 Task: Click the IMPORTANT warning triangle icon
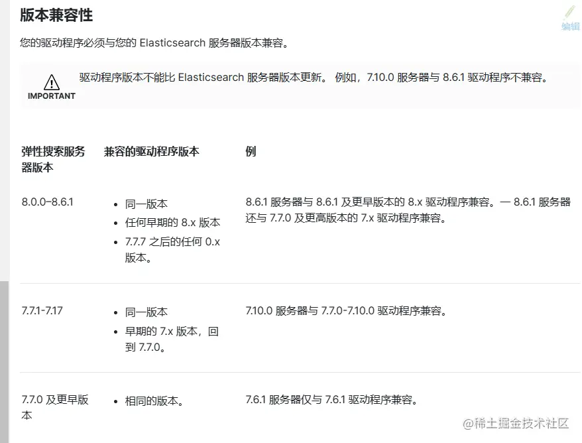[x=52, y=82]
